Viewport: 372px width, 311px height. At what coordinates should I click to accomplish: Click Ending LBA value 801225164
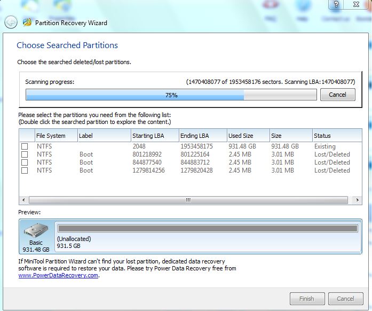click(195, 154)
